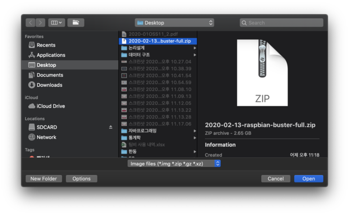
Task: Select the 팀비 사용 내역.xlsx file
Action: tap(158, 145)
